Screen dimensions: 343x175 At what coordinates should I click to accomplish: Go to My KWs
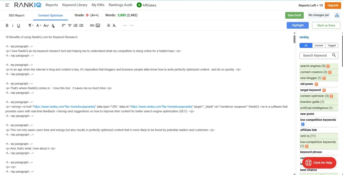[98, 5]
